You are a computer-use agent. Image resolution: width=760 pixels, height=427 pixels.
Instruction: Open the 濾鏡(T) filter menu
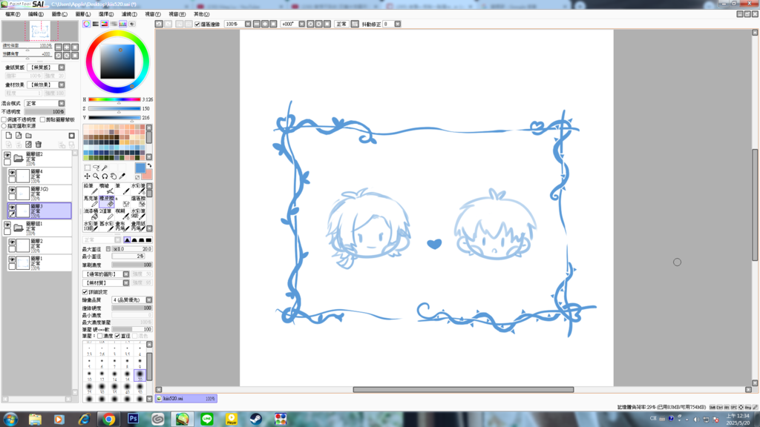[129, 14]
